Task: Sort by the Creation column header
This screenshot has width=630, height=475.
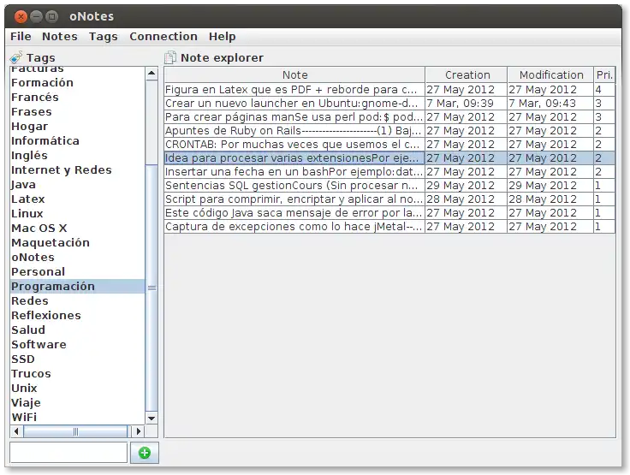Action: pyautogui.click(x=467, y=74)
